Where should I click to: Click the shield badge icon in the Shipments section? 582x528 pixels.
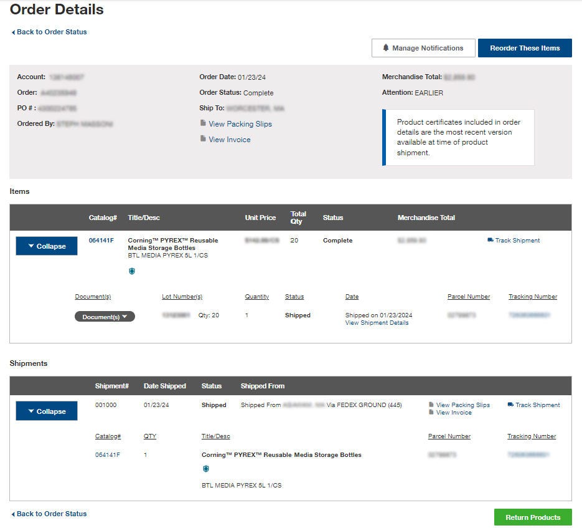[x=206, y=468]
